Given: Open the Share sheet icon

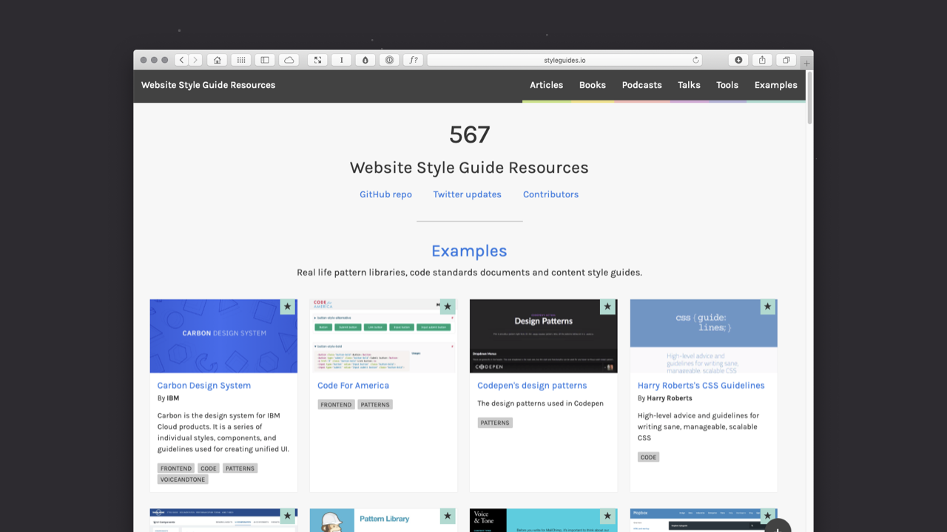Looking at the screenshot, I should click(x=762, y=60).
